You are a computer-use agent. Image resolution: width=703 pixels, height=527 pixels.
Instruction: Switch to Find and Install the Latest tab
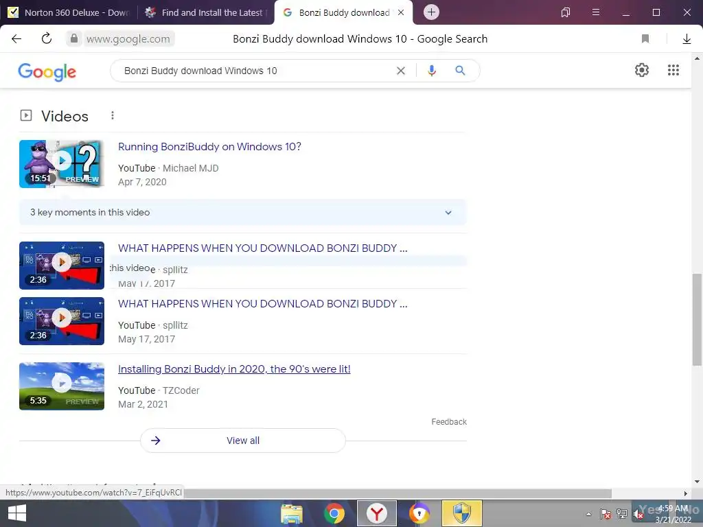coord(205,12)
